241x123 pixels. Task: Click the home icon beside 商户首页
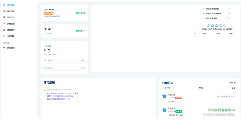pyautogui.click(x=4, y=5)
